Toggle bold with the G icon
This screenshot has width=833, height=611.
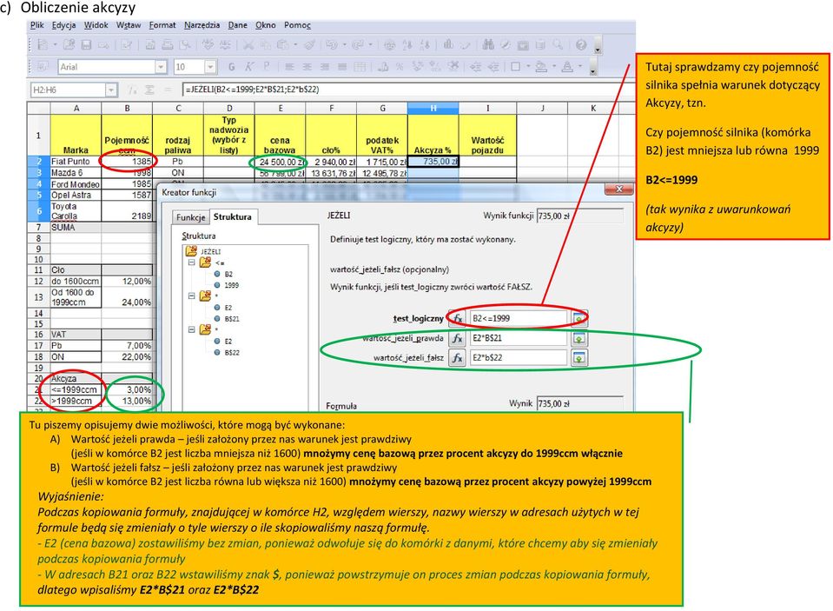[232, 67]
